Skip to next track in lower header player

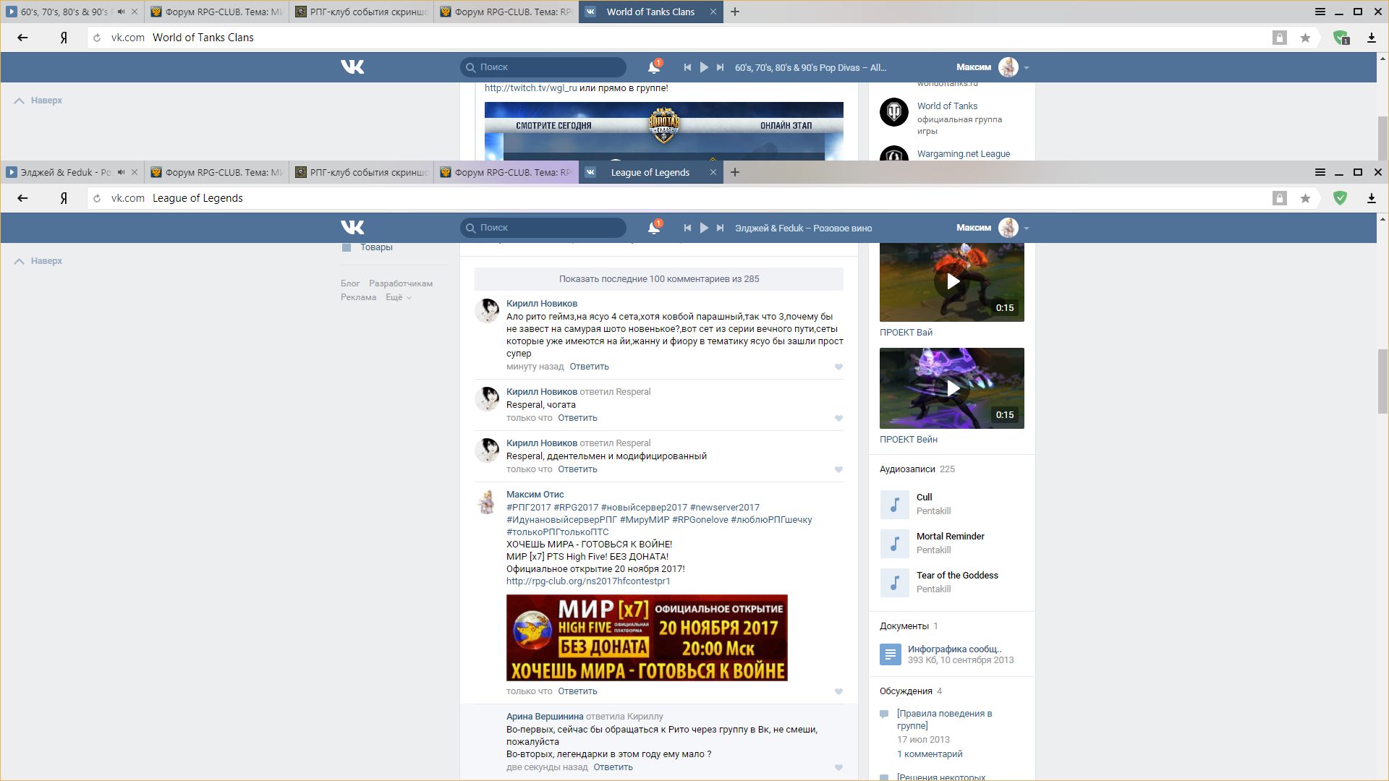tap(720, 228)
